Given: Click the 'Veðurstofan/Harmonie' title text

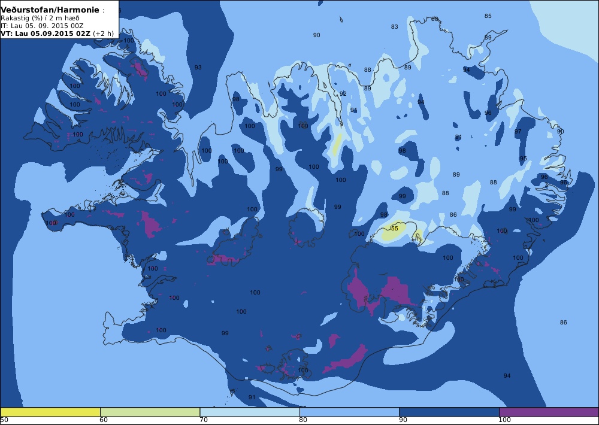Looking at the screenshot, I should click(50, 10).
